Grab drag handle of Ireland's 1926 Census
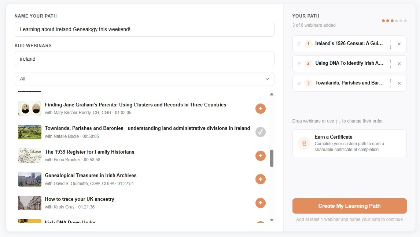This screenshot has height=237, width=420. (299, 44)
